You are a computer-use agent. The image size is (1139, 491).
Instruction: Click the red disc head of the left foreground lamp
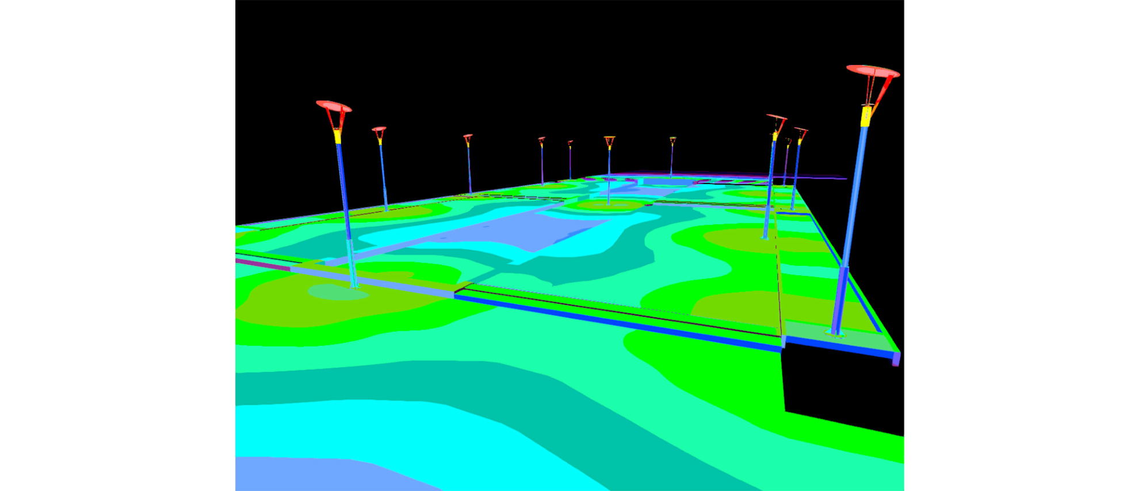[x=333, y=106]
